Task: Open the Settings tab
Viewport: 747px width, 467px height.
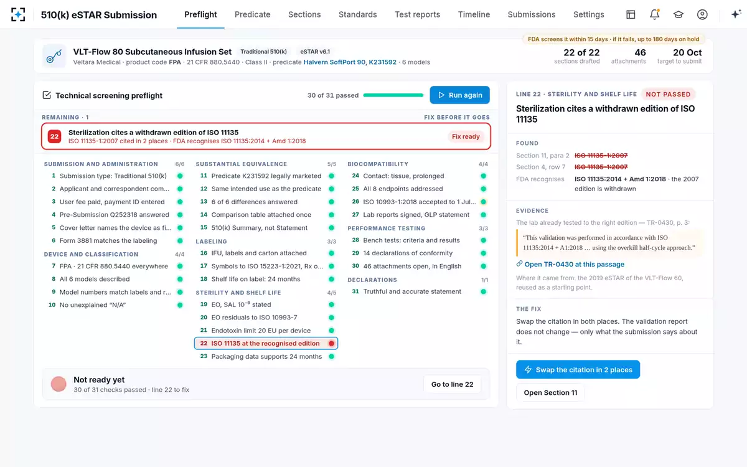Action: (589, 14)
